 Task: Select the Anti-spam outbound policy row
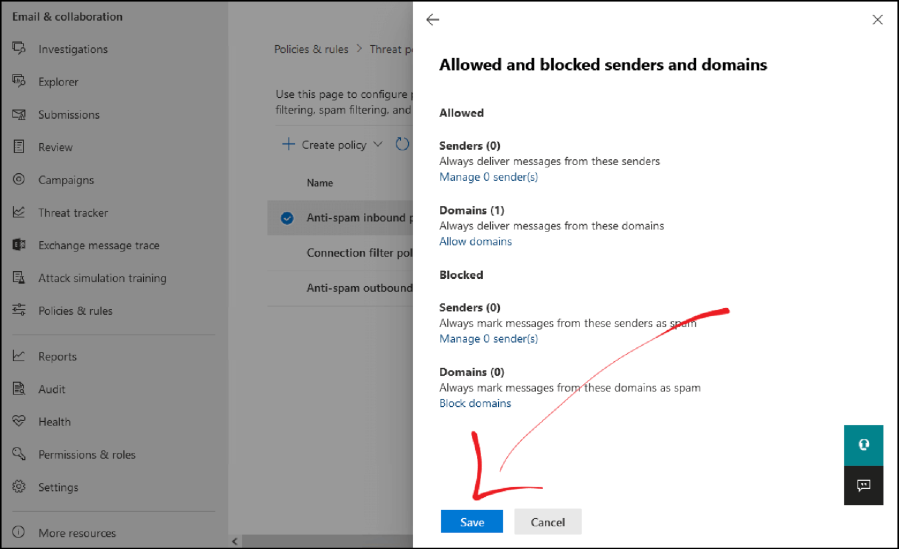(x=340, y=288)
